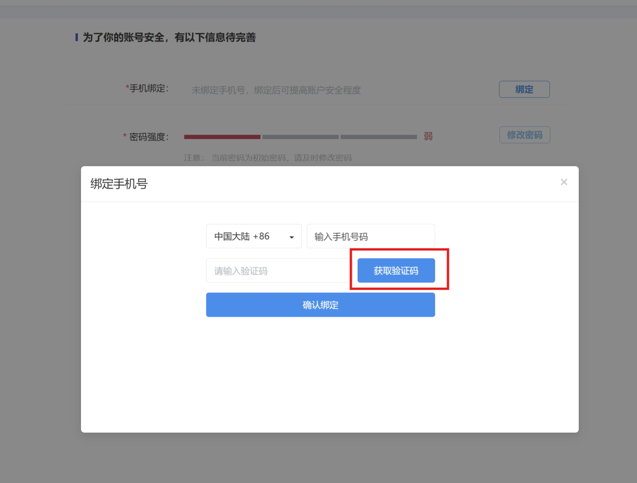Click the 修改密码 button in the background
The width and height of the screenshot is (637, 483).
[x=524, y=135]
